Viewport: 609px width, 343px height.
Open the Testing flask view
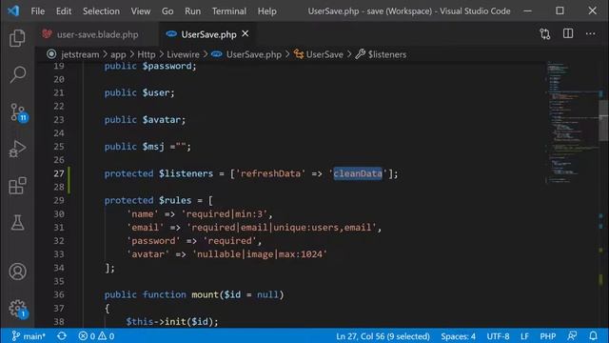pyautogui.click(x=17, y=222)
